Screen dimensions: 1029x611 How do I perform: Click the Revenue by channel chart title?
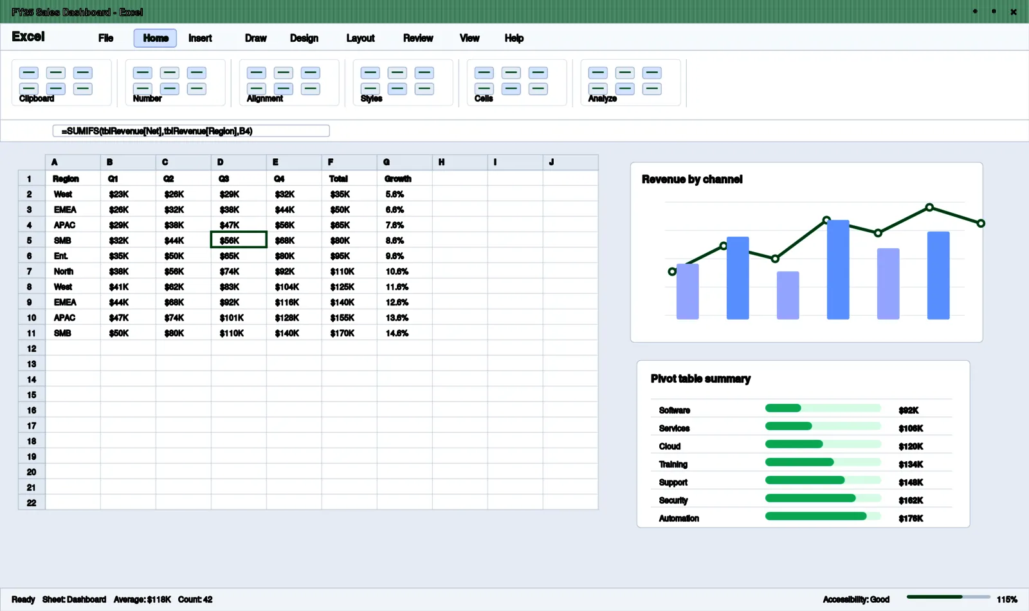(x=692, y=179)
